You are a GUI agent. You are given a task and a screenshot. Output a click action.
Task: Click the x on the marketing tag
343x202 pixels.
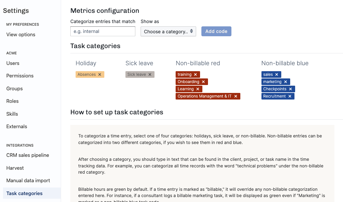pos(286,82)
